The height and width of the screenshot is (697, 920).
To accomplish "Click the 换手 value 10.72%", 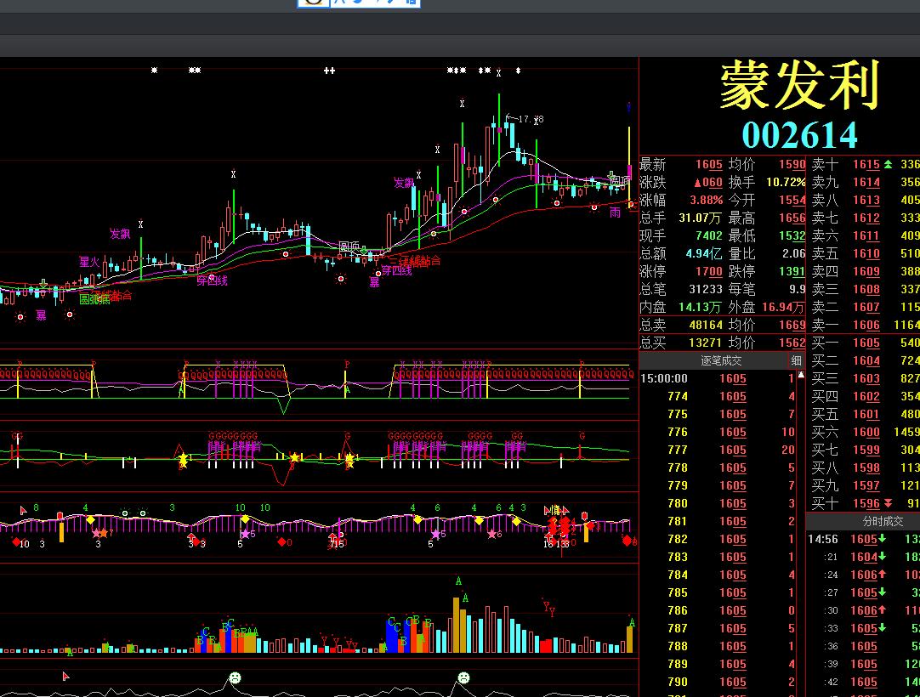I will (x=786, y=182).
